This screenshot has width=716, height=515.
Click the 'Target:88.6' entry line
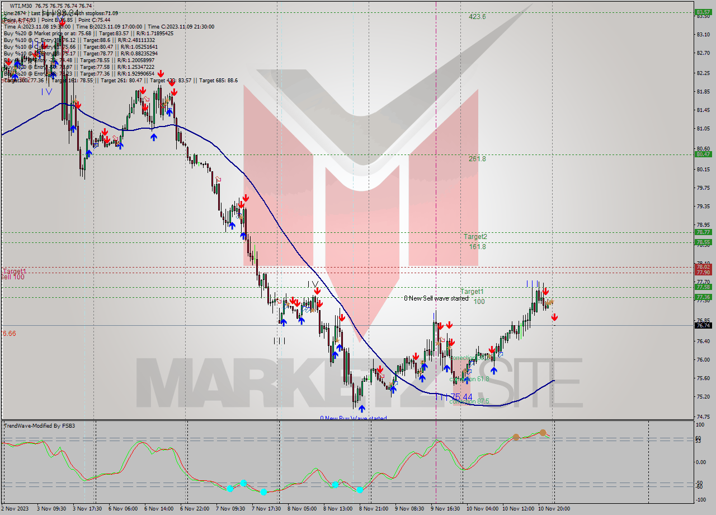(x=78, y=40)
